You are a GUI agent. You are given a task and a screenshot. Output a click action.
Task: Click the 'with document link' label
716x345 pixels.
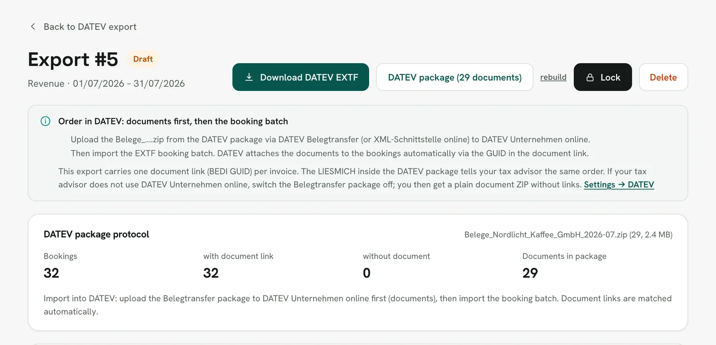coord(238,256)
